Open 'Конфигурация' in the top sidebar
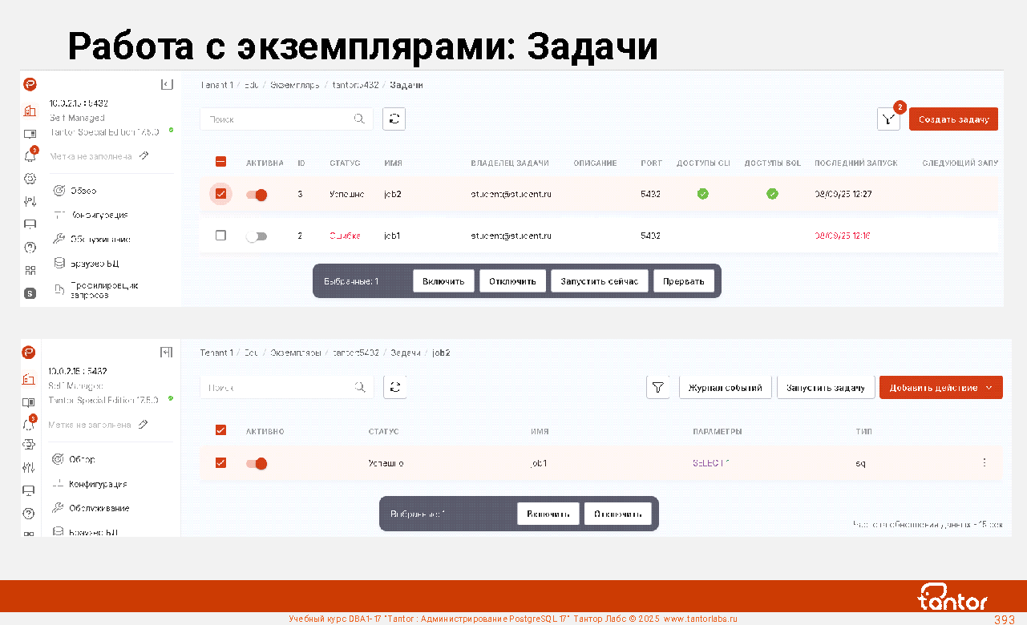 point(99,215)
